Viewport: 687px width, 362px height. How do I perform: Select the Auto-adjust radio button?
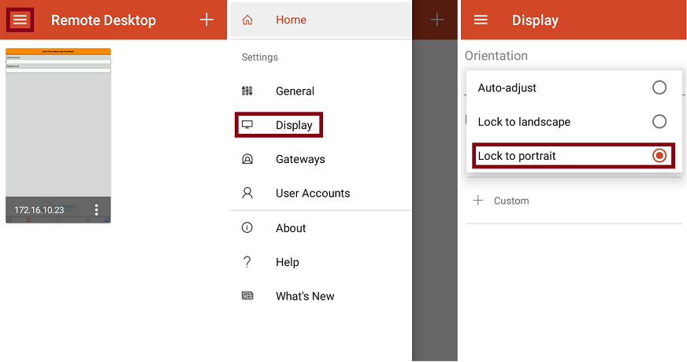659,87
